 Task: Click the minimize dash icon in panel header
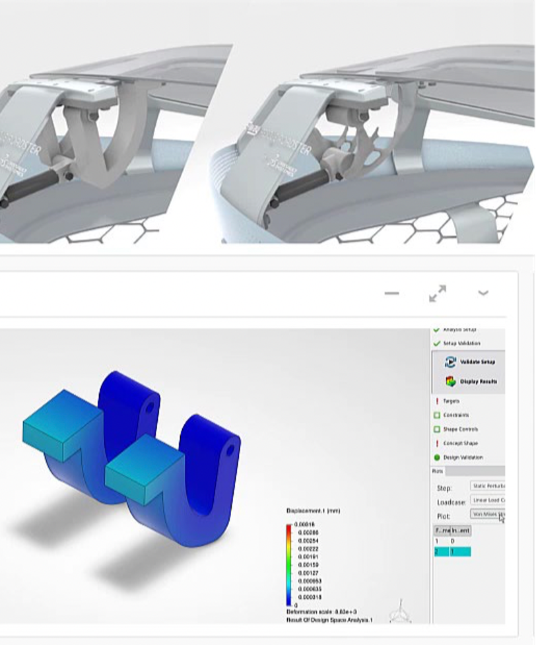391,293
